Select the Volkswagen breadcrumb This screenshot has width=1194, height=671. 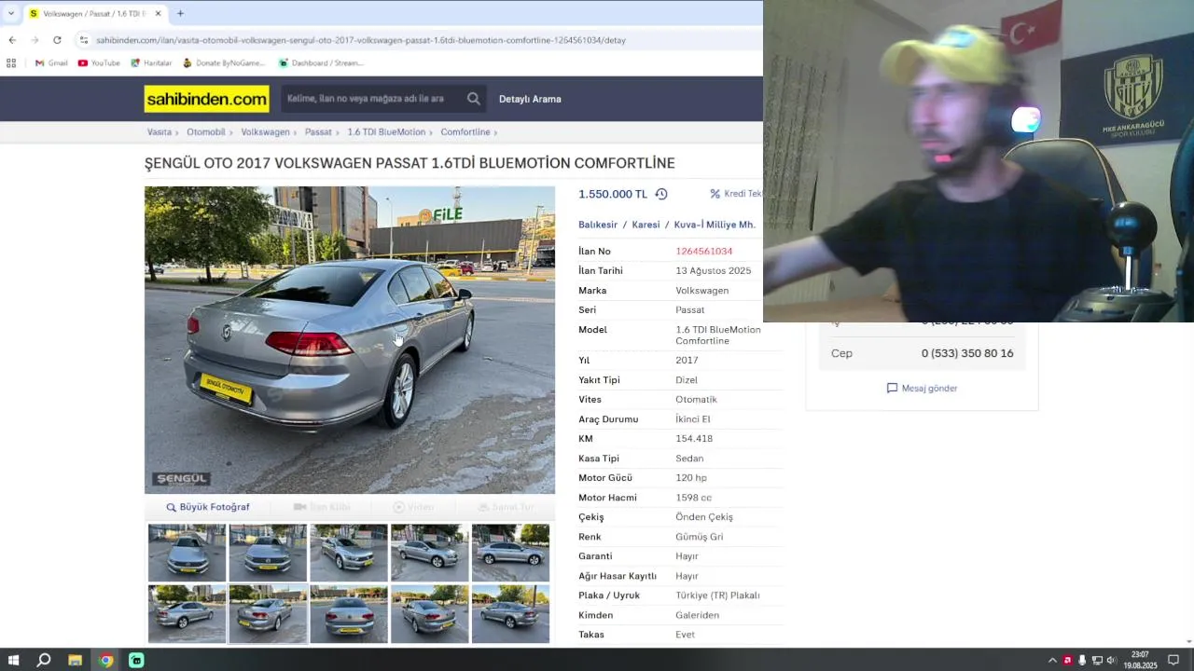(265, 132)
